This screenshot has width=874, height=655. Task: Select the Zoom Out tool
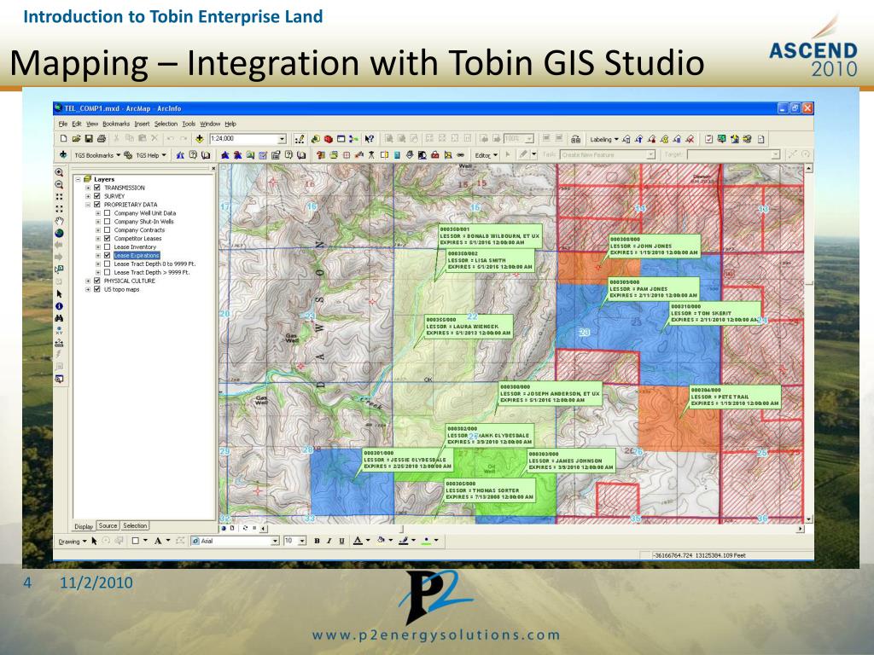pyautogui.click(x=59, y=185)
